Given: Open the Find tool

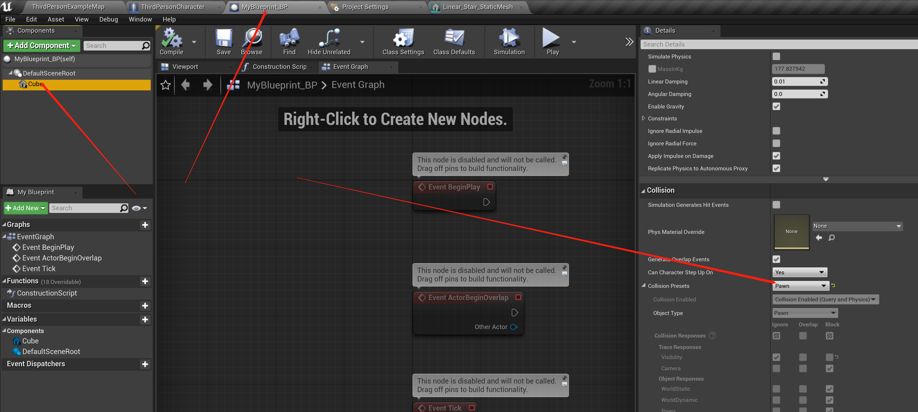Looking at the screenshot, I should [289, 42].
